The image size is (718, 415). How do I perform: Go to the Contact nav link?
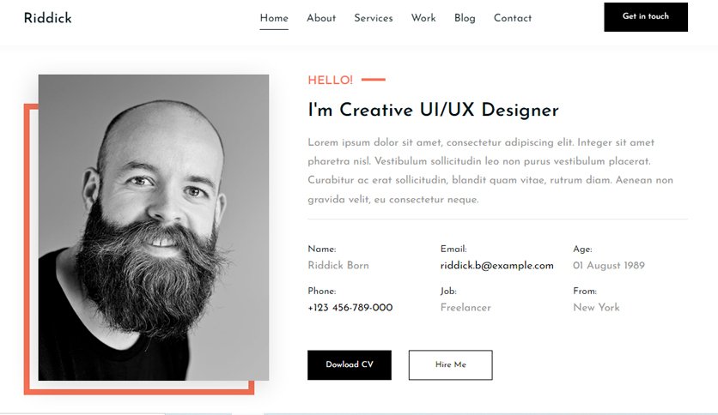[x=513, y=18]
